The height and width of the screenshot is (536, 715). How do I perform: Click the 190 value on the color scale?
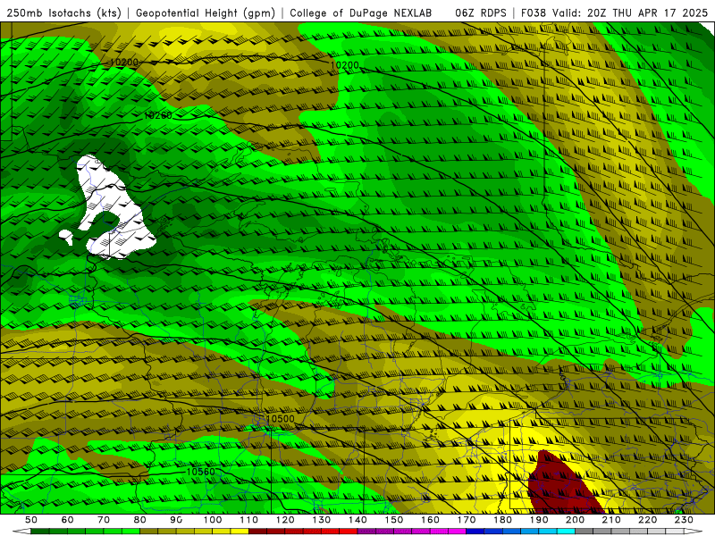point(539,520)
